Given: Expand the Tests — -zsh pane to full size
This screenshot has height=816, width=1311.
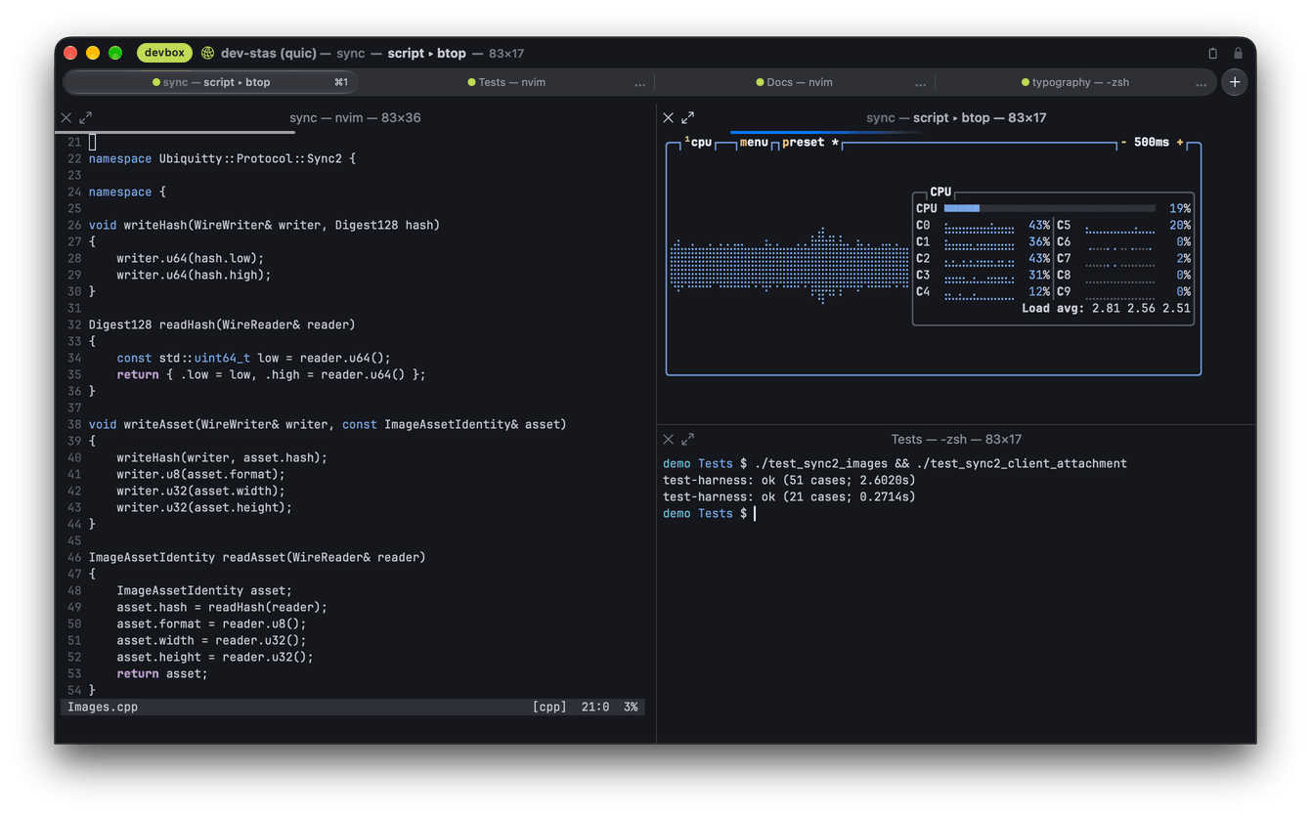Looking at the screenshot, I should pos(688,439).
